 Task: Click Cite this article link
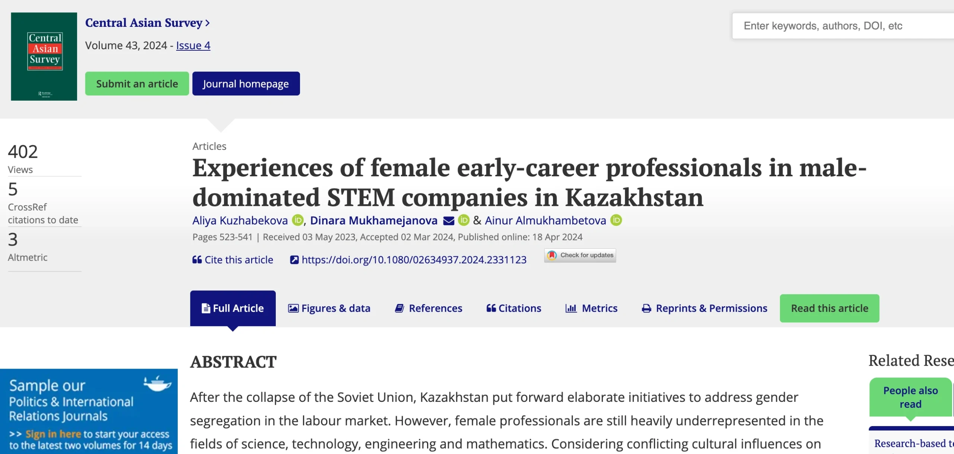click(233, 260)
